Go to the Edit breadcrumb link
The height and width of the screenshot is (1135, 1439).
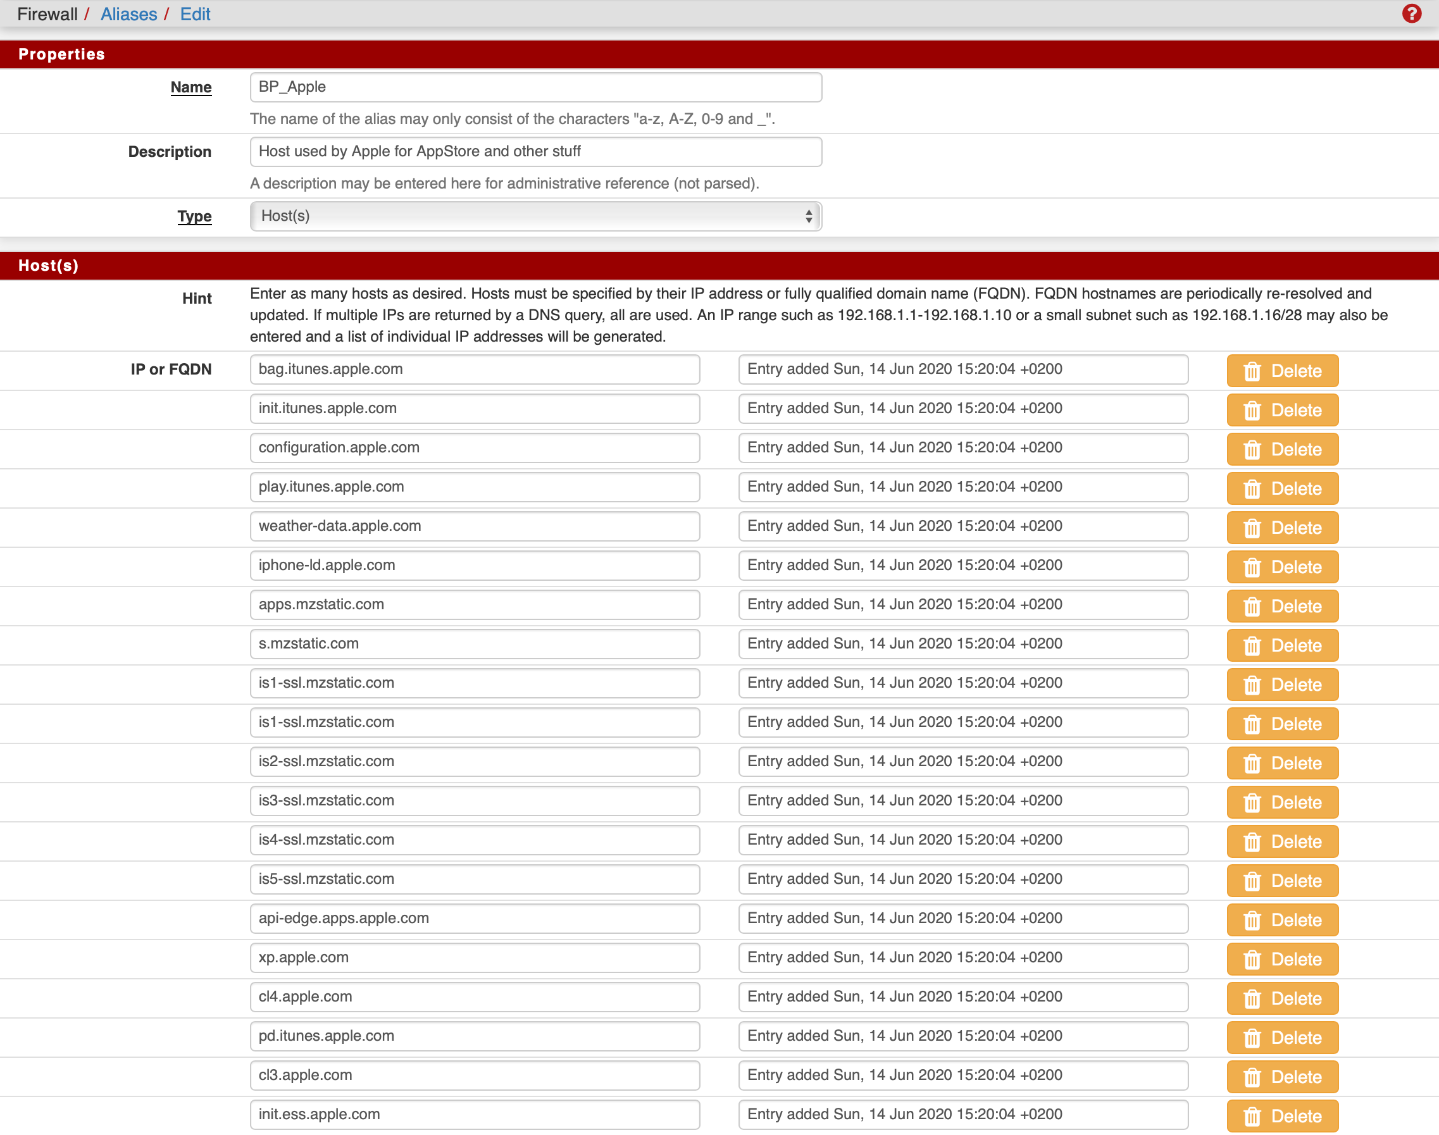(195, 14)
